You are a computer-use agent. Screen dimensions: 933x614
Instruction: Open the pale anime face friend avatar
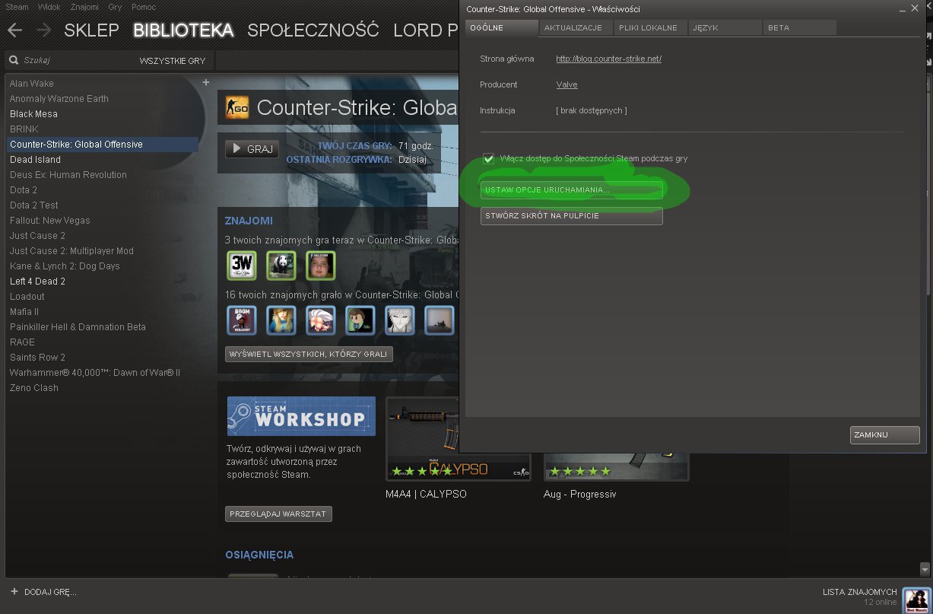pyautogui.click(x=399, y=320)
